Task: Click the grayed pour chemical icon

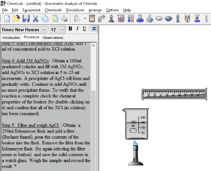Action: coord(102,19)
